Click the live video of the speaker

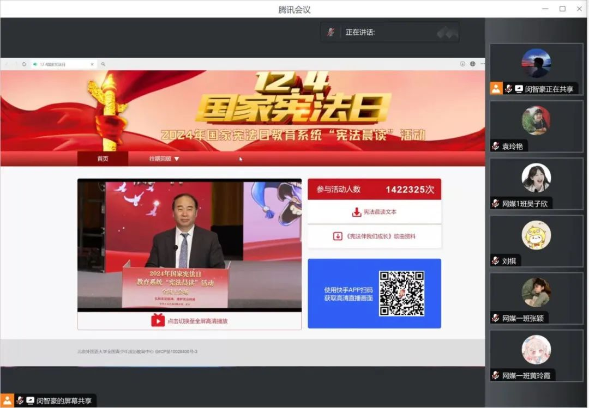pos(189,245)
